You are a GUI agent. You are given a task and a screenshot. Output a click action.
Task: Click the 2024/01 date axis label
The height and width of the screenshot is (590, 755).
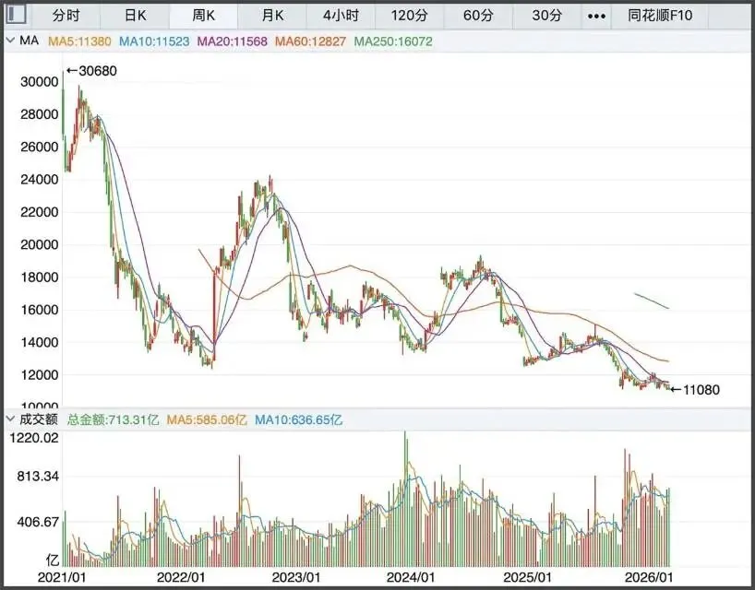tap(411, 576)
